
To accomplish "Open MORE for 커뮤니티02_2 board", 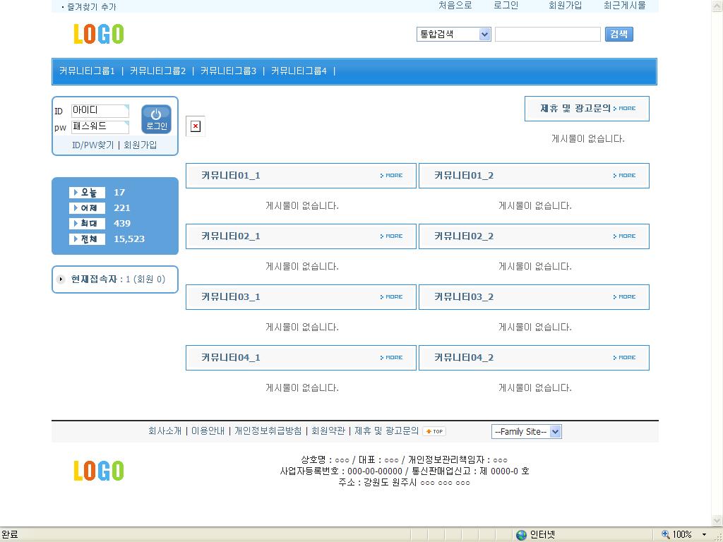I will (x=625, y=236).
